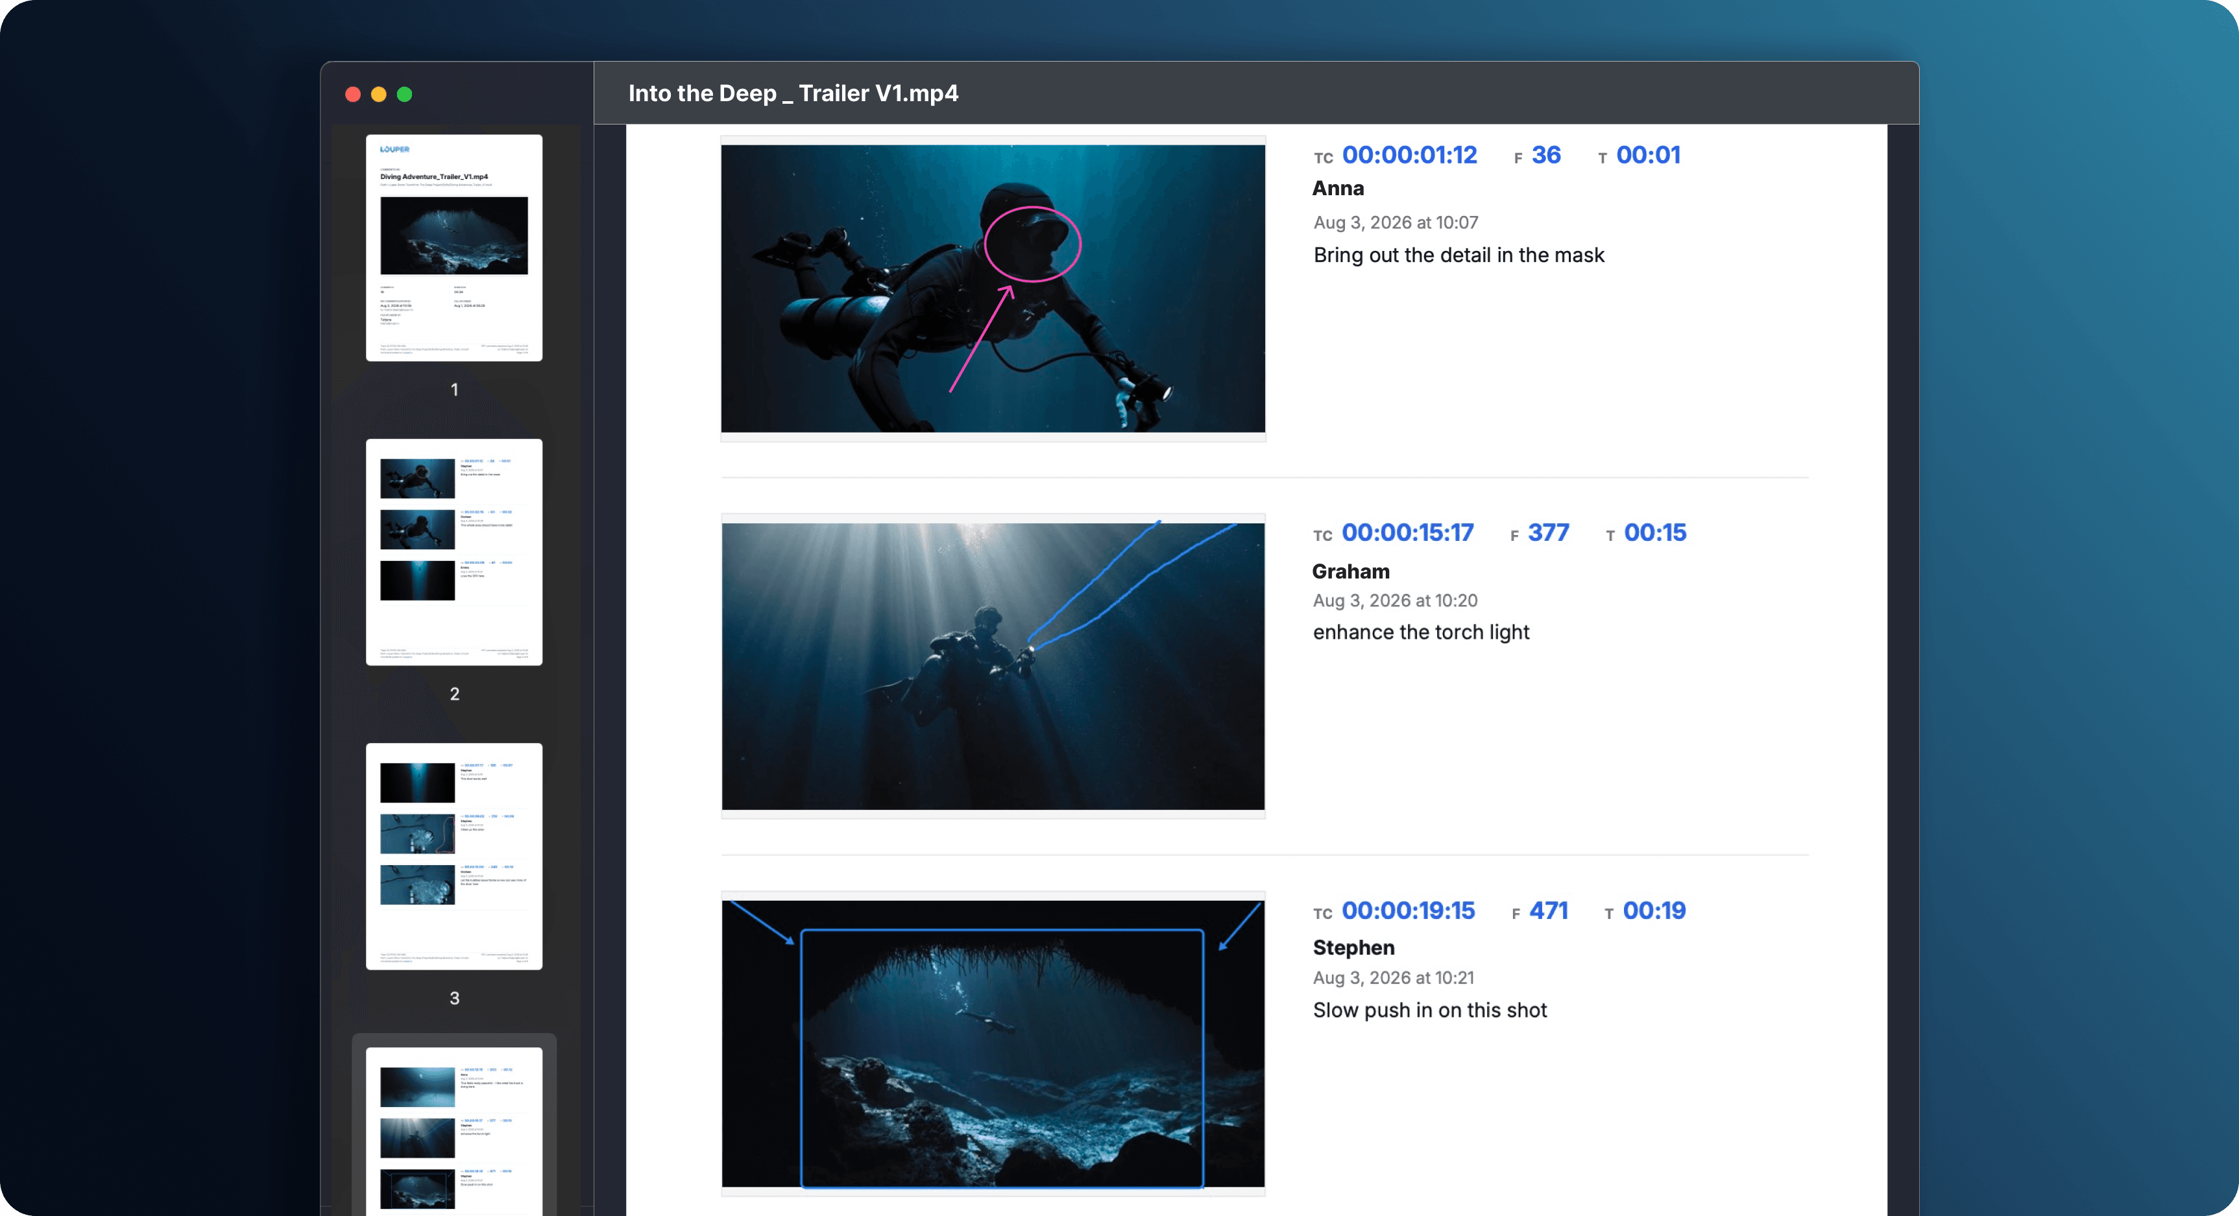Maximize the window with green button
2239x1216 pixels.
(405, 95)
